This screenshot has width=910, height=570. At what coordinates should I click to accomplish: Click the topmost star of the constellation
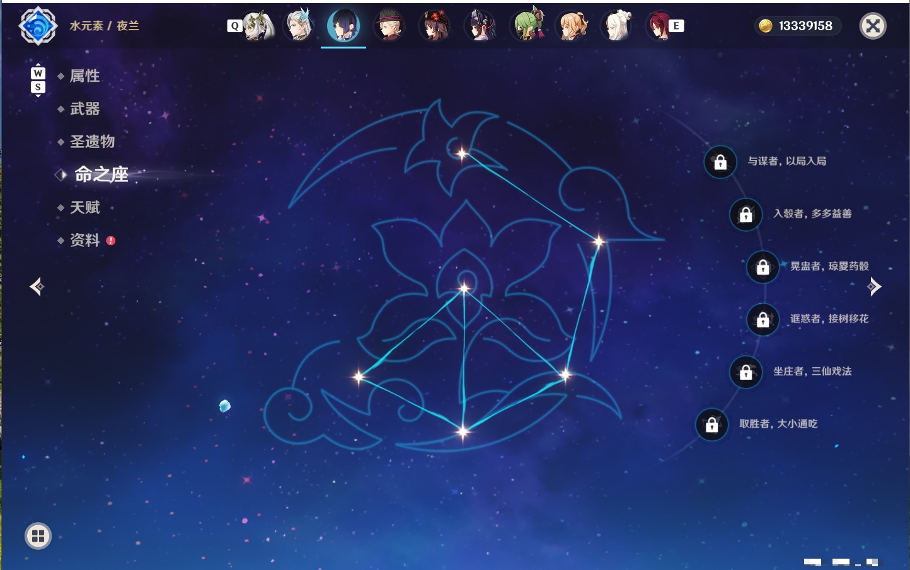point(462,153)
